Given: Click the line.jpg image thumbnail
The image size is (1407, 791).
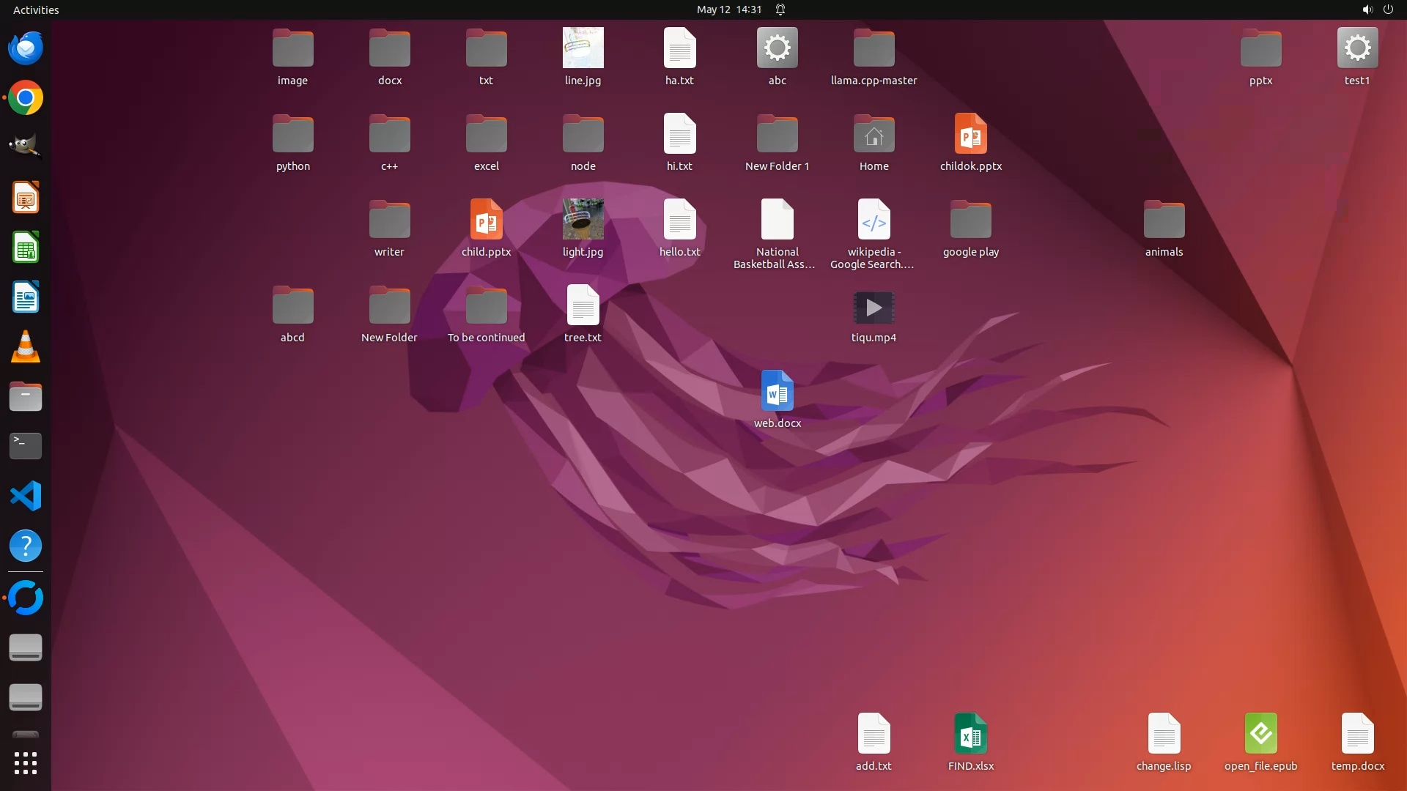Looking at the screenshot, I should click(583, 48).
